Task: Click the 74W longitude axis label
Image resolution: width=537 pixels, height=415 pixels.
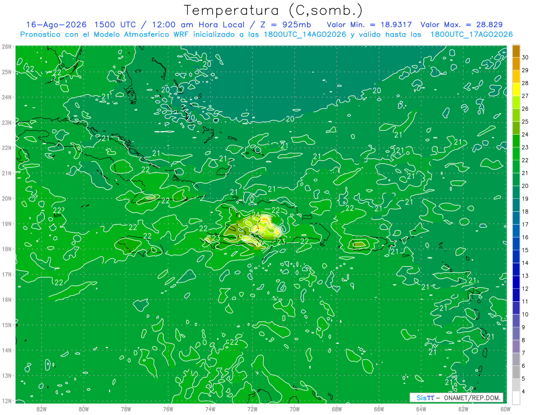Action: tap(210, 408)
